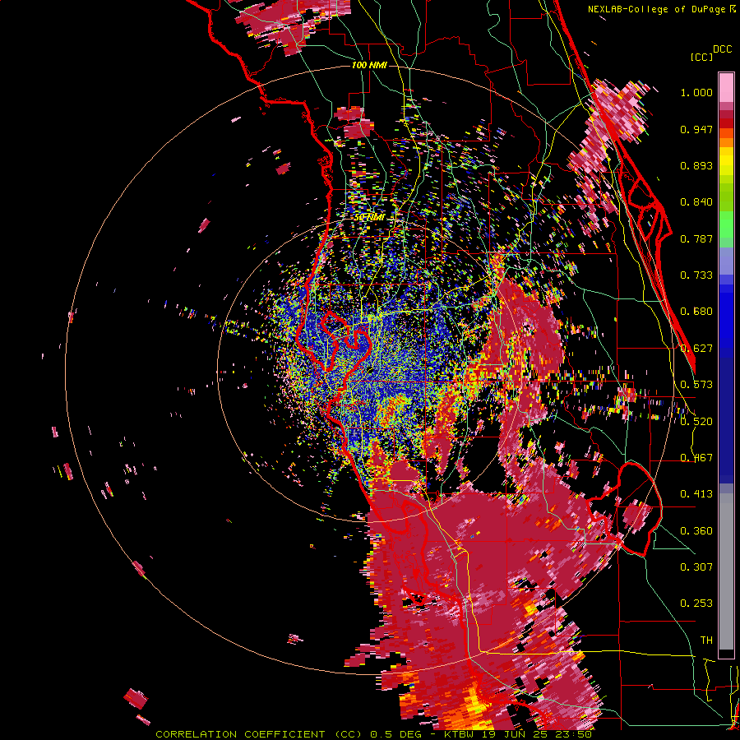The width and height of the screenshot is (740, 740).
Task: Click the TH threshold label
Action: point(706,640)
